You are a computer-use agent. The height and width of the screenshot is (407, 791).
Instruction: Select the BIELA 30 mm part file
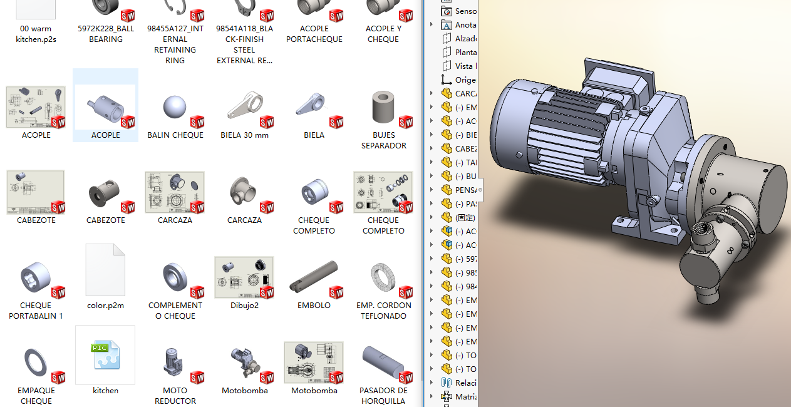click(244, 108)
